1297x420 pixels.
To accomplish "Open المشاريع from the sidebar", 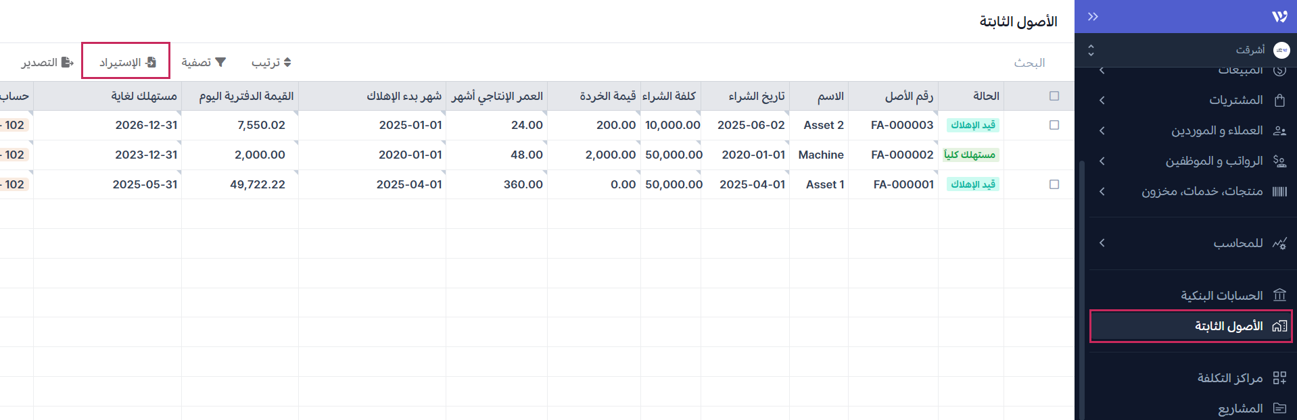I will point(1240,409).
